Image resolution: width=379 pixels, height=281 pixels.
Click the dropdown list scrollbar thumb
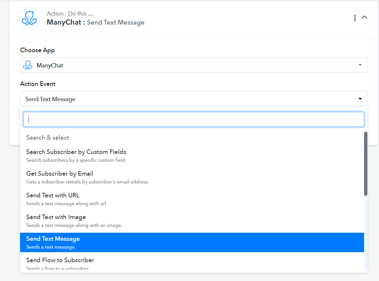366,164
